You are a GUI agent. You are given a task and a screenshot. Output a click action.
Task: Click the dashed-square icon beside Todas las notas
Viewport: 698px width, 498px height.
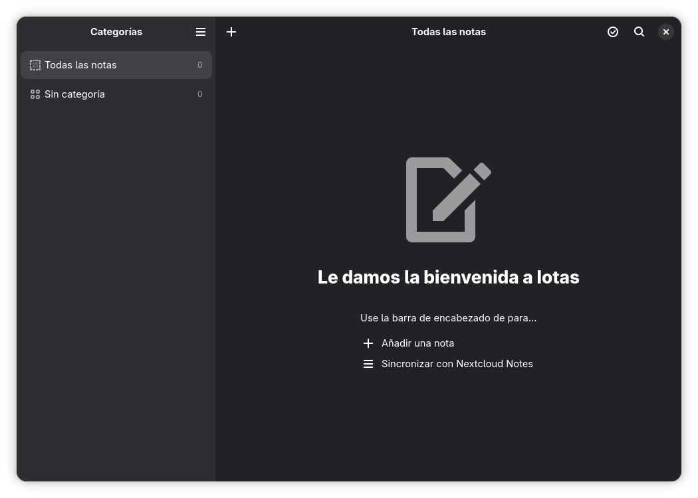click(x=35, y=65)
